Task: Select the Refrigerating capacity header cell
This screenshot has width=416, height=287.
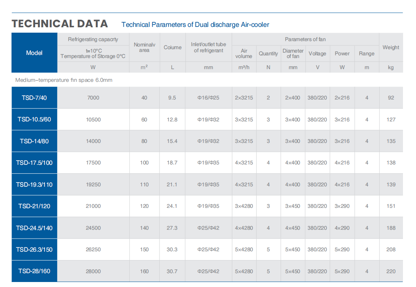Action: (x=93, y=39)
